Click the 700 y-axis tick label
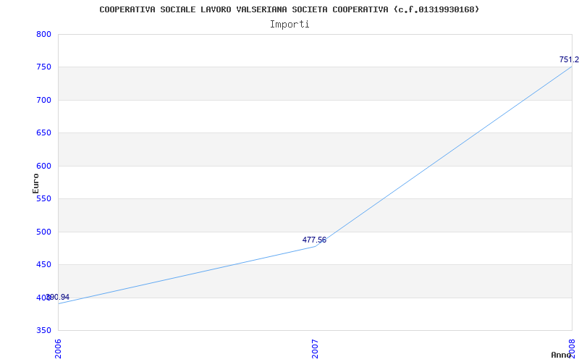This screenshot has width=579, height=362. coord(43,100)
